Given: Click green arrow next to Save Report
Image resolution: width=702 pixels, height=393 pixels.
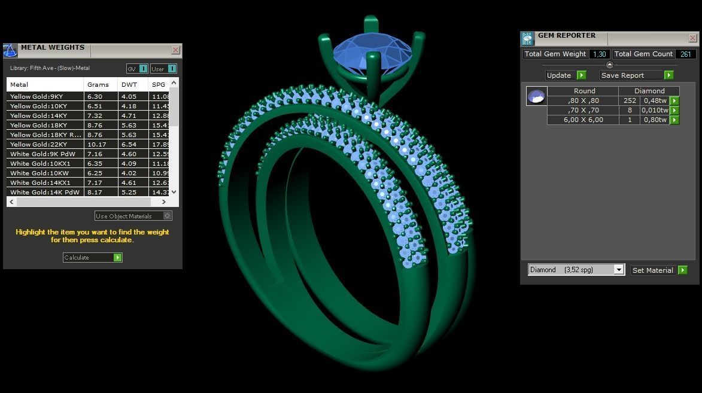Looking at the screenshot, I should pos(669,75).
